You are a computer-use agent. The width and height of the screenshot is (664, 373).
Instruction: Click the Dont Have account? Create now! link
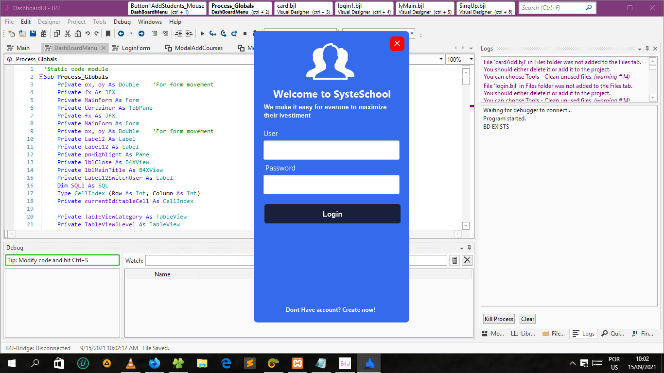click(x=331, y=310)
